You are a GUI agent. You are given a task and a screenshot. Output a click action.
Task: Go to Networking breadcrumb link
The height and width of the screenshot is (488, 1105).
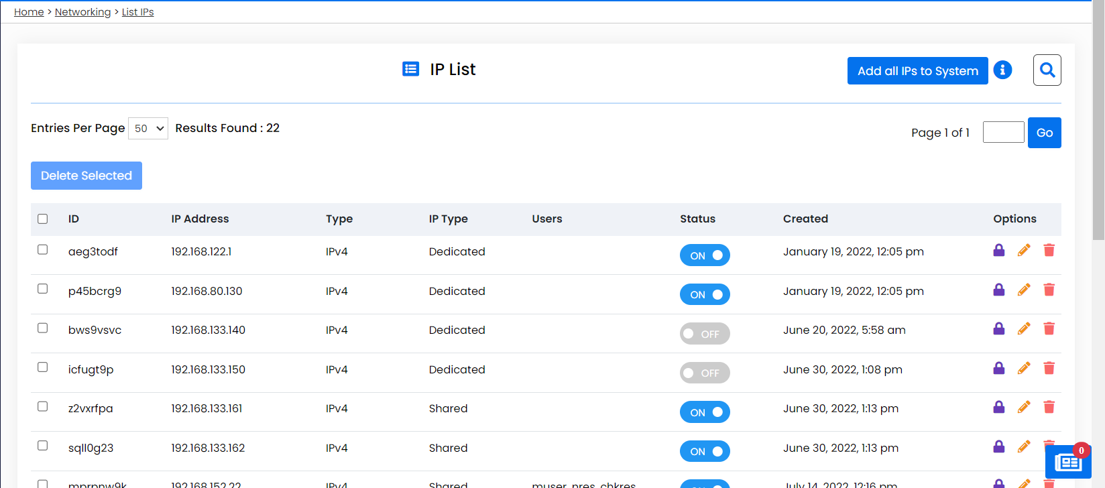[x=82, y=12]
